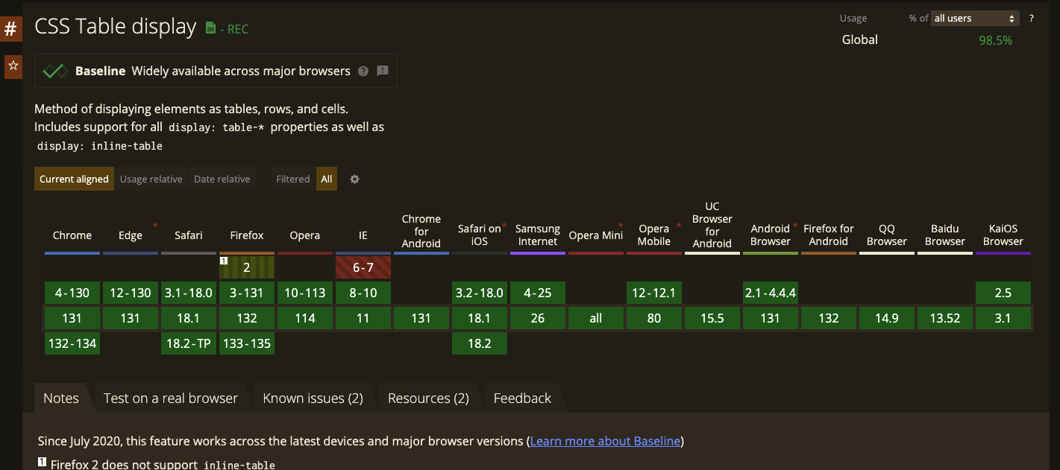Click the Edge column header
Image resolution: width=1060 pixels, height=470 pixels.
131,235
